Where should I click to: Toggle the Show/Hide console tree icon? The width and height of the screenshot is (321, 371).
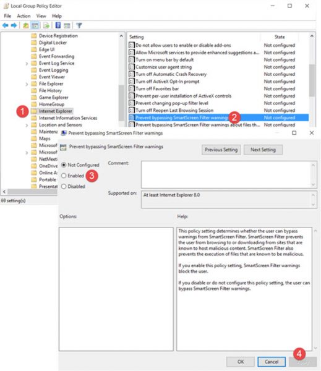pos(35,25)
